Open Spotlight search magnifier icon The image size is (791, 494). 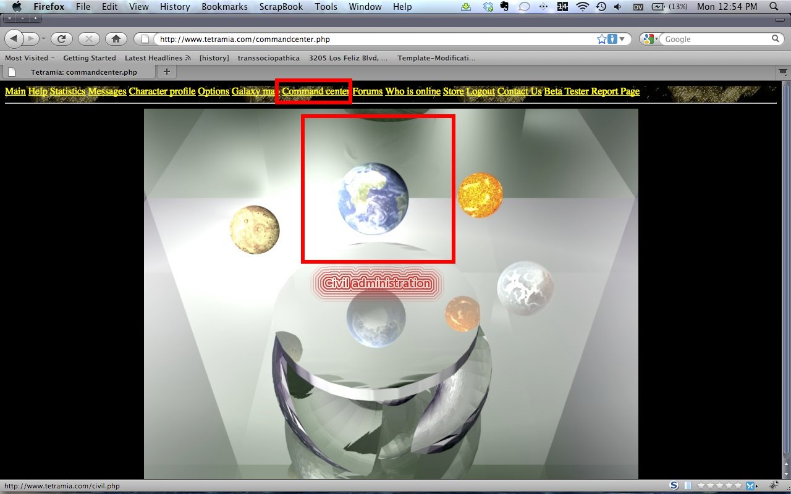(774, 7)
